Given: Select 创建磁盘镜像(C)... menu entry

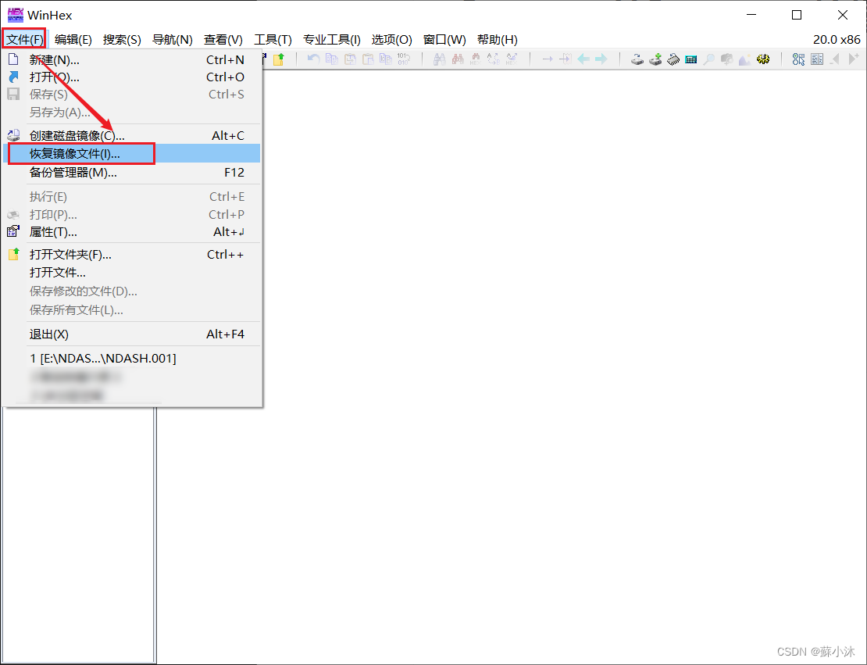Looking at the screenshot, I should tap(131, 135).
